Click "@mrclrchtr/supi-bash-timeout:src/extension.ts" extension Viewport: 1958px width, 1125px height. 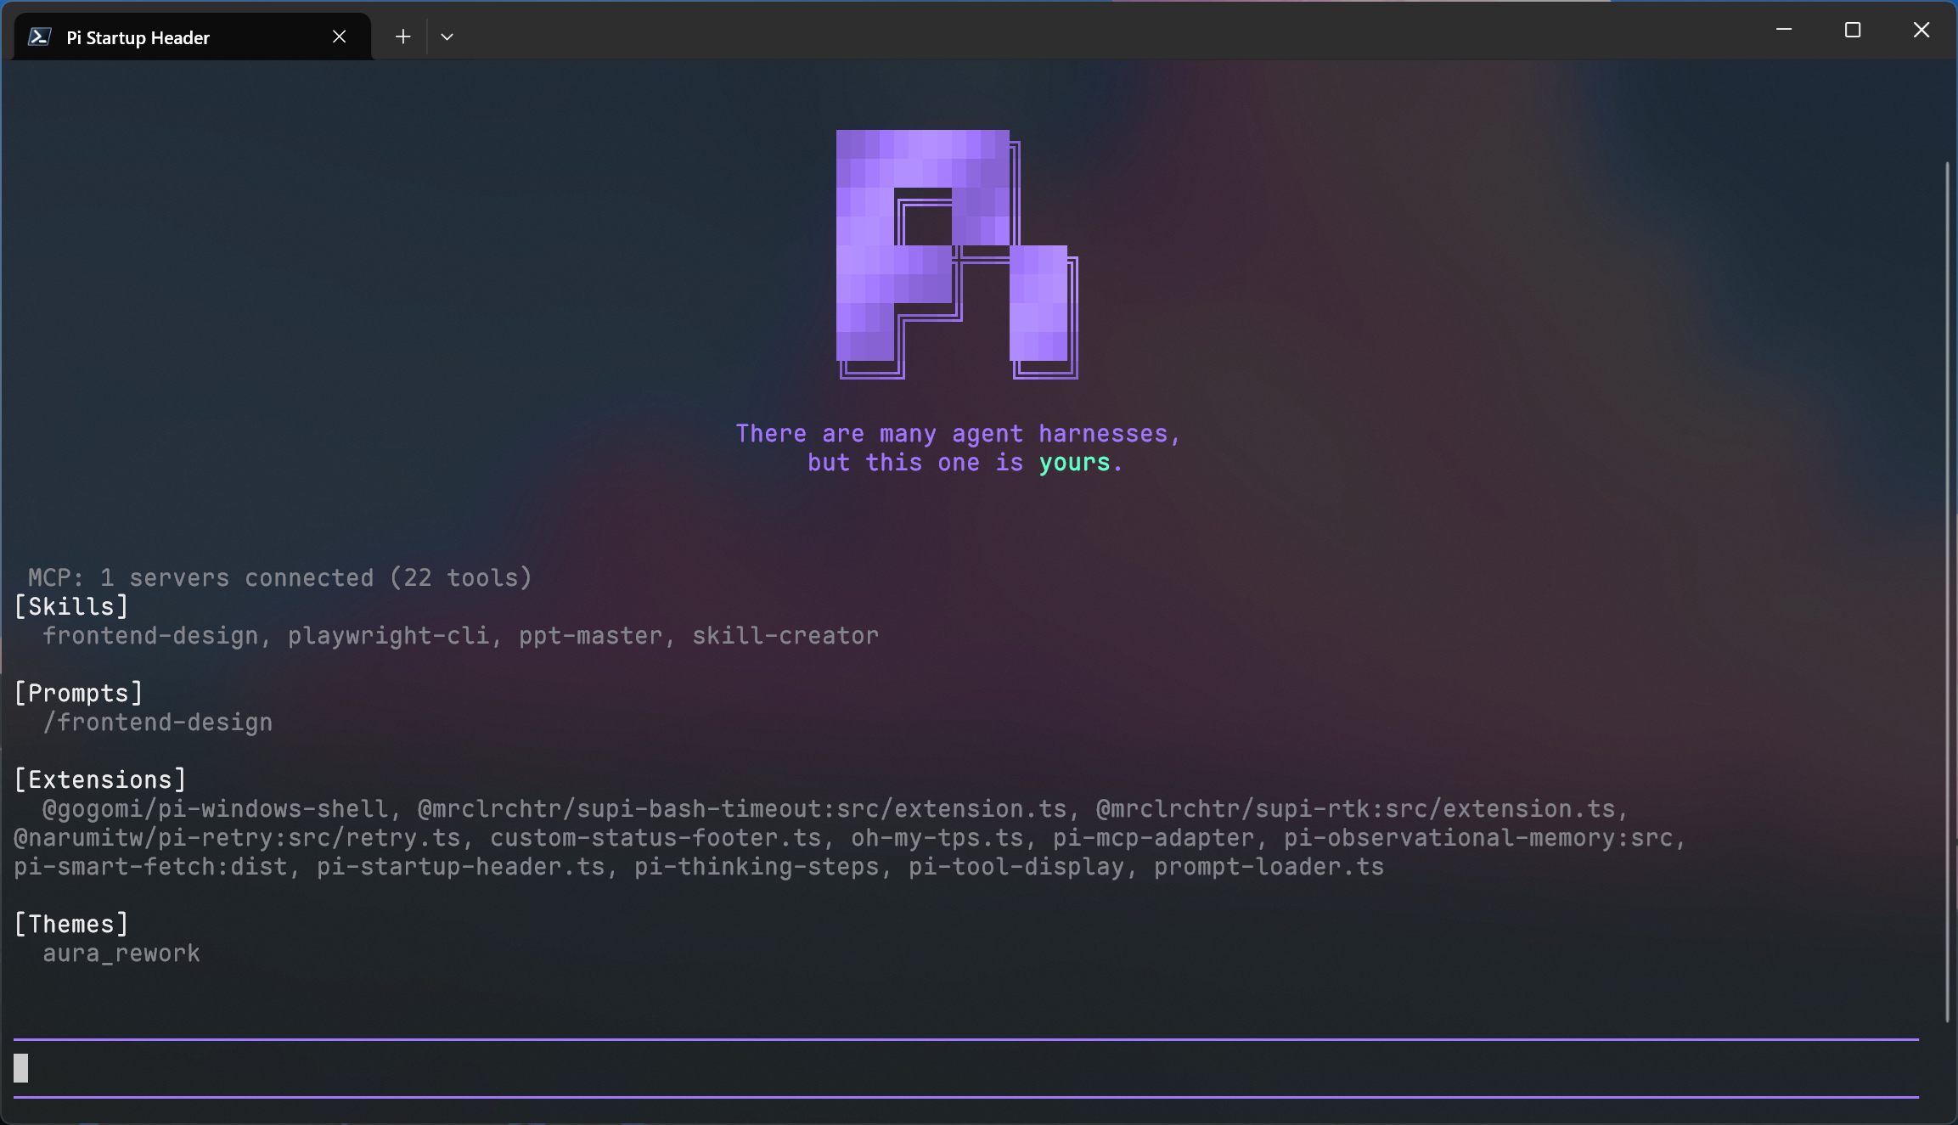[x=742, y=808]
